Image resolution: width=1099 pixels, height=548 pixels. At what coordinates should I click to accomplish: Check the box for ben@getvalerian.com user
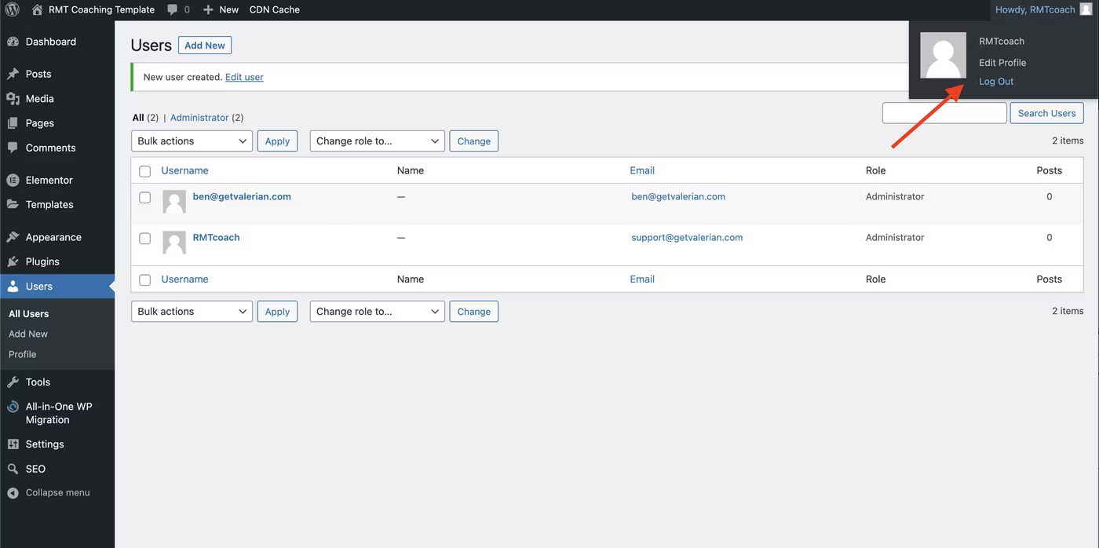point(144,198)
